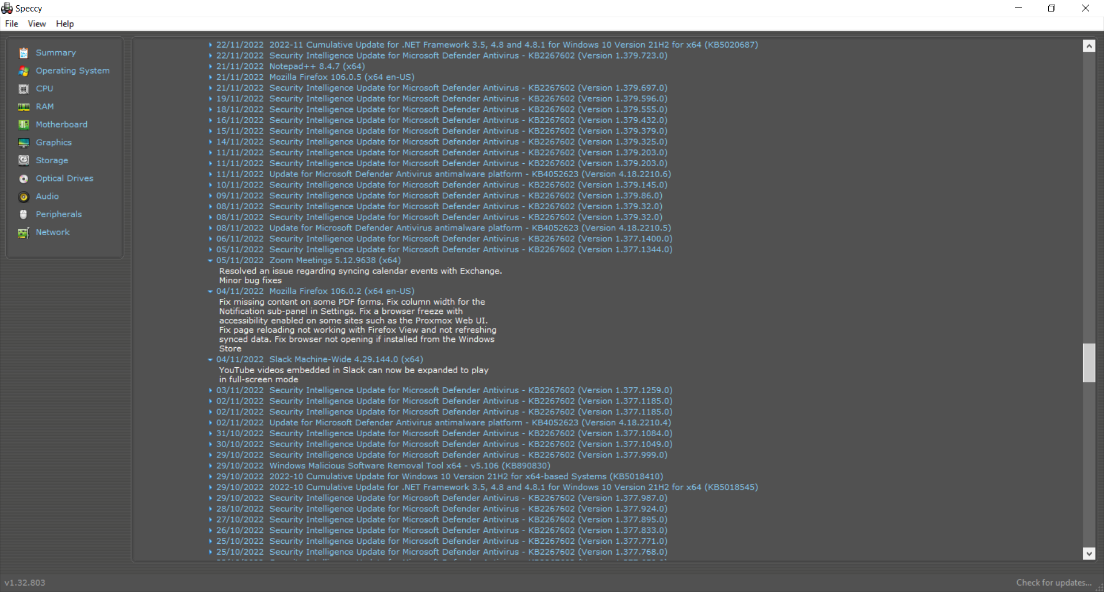Viewport: 1104px width, 592px height.
Task: Expand the Windows Malicious Software Removal Tool entry
Action: [210, 466]
